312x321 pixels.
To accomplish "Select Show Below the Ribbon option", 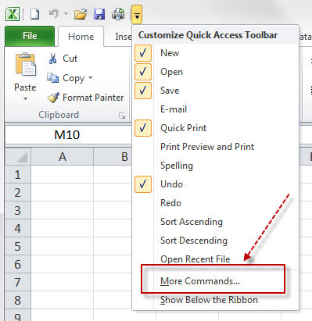I will pyautogui.click(x=209, y=300).
